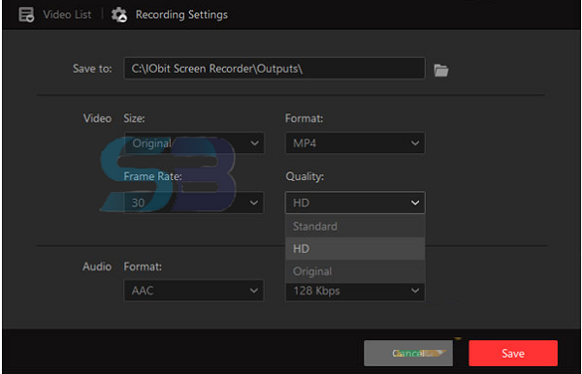
Task: Expand the video Format MP4 dropdown
Action: pyautogui.click(x=355, y=143)
